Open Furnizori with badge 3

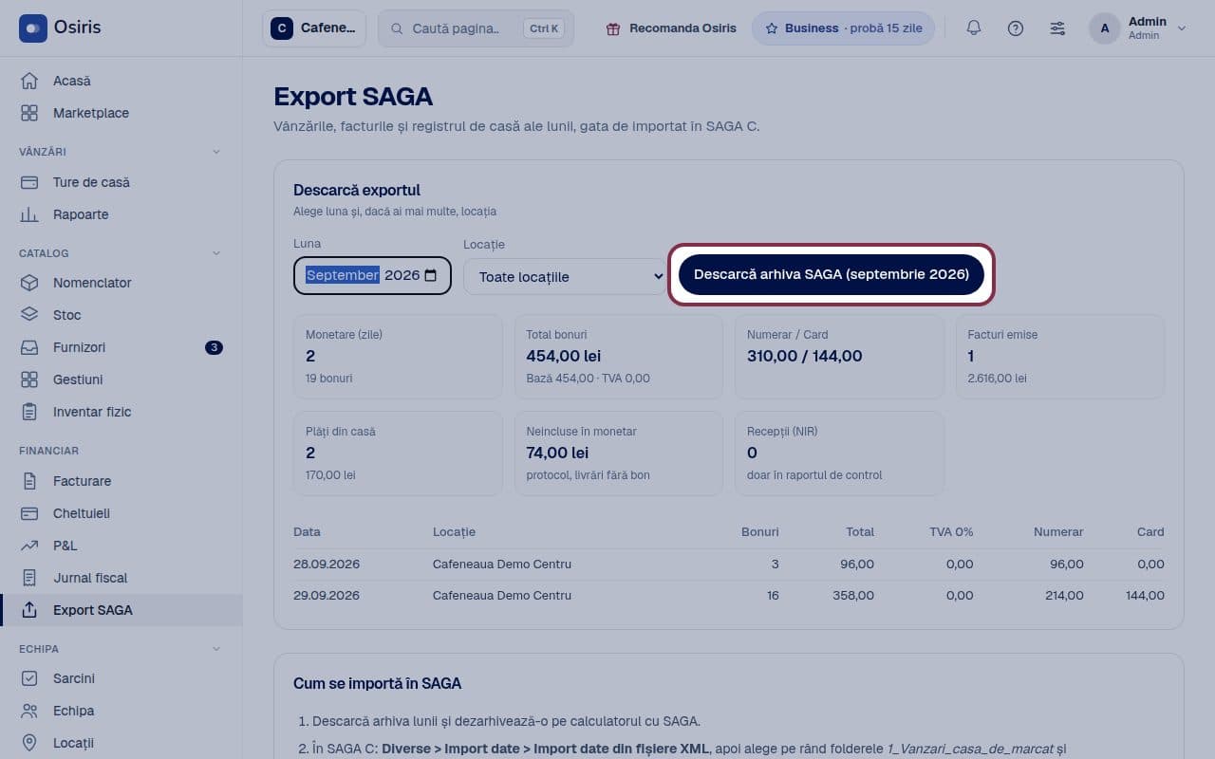[121, 347]
